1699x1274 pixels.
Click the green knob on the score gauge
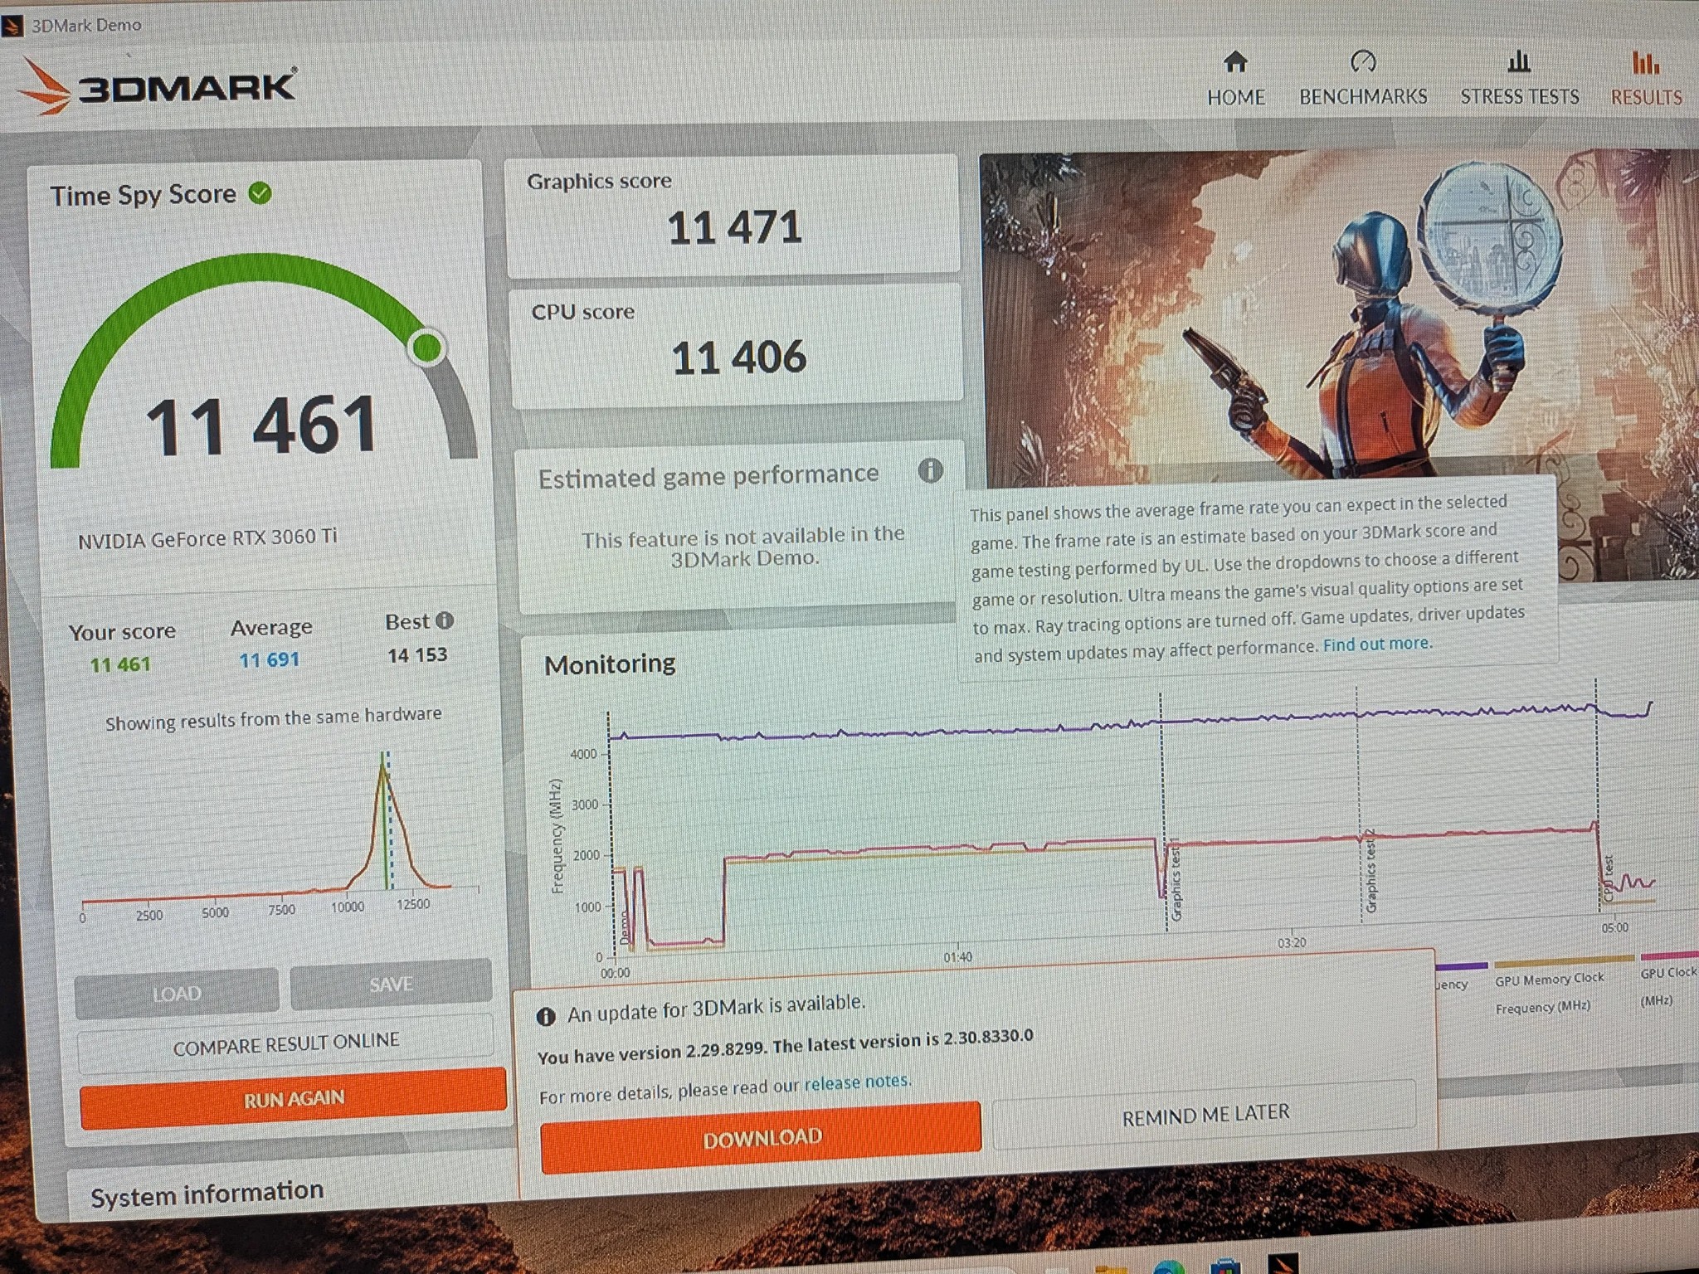(427, 348)
